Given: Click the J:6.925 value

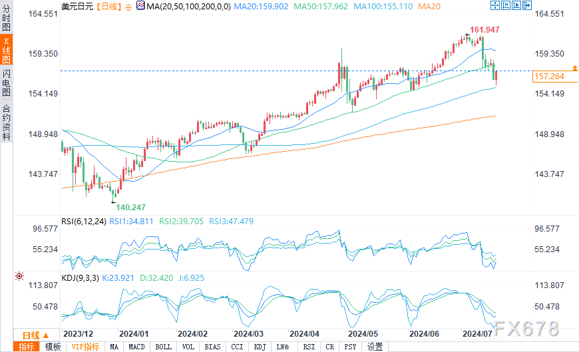Looking at the screenshot, I should (191, 278).
